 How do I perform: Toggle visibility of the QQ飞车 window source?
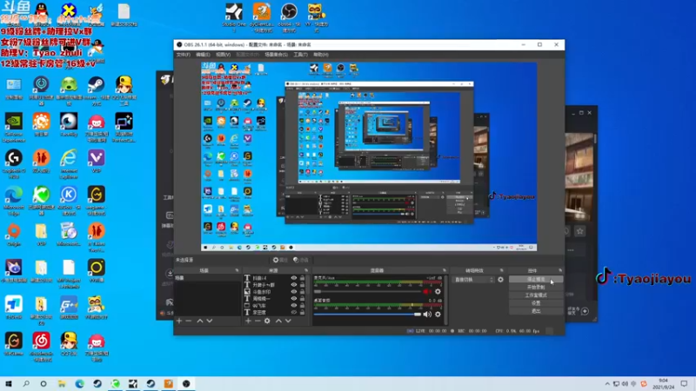(293, 306)
